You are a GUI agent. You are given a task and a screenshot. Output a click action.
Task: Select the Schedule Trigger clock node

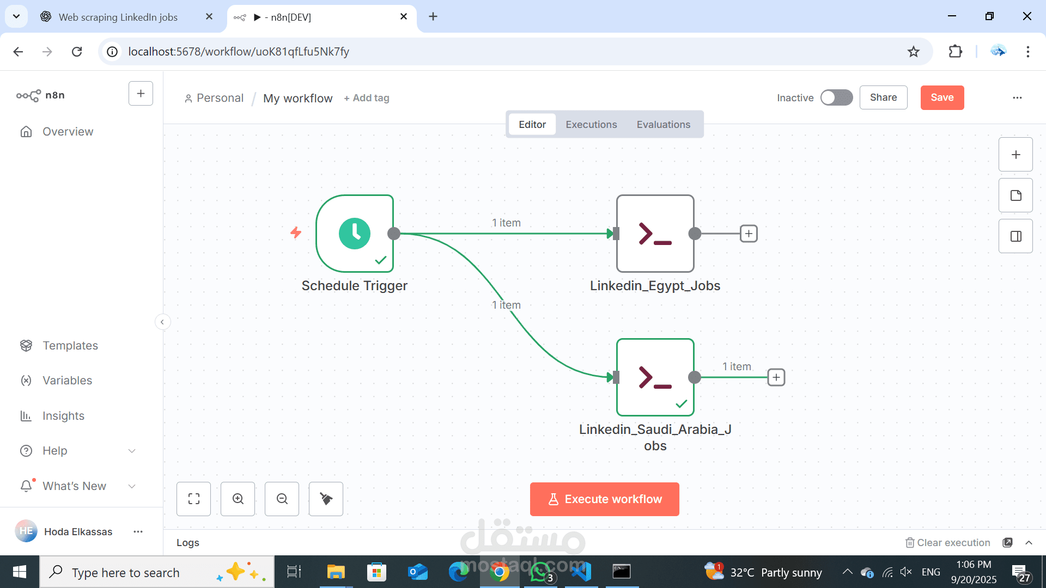(355, 234)
